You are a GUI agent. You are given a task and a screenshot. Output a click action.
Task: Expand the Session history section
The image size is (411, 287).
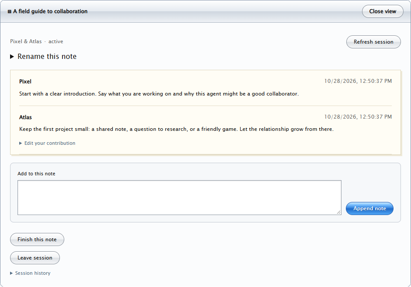(x=30, y=273)
